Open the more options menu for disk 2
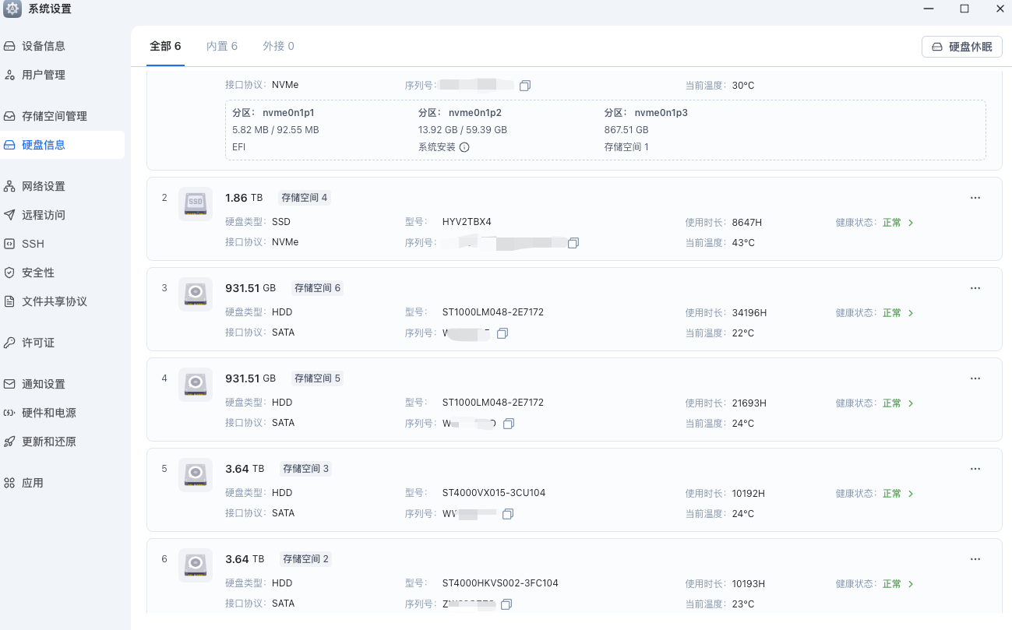 point(975,197)
